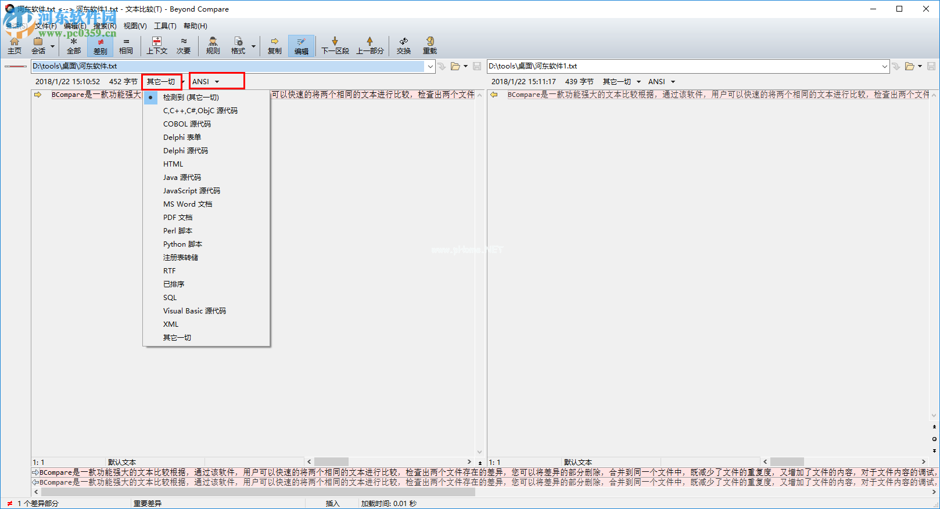Viewport: 940px width, 509px height.
Task: Click left pane open-file arrow icon
Action: tap(442, 66)
